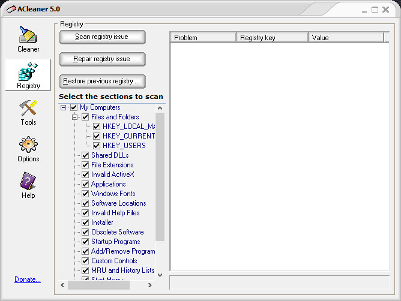
Task: Select the Windows Fonts tree label
Action: coord(113,194)
